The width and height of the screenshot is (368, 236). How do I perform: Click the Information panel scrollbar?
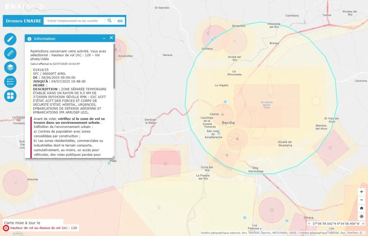[x=114, y=67]
